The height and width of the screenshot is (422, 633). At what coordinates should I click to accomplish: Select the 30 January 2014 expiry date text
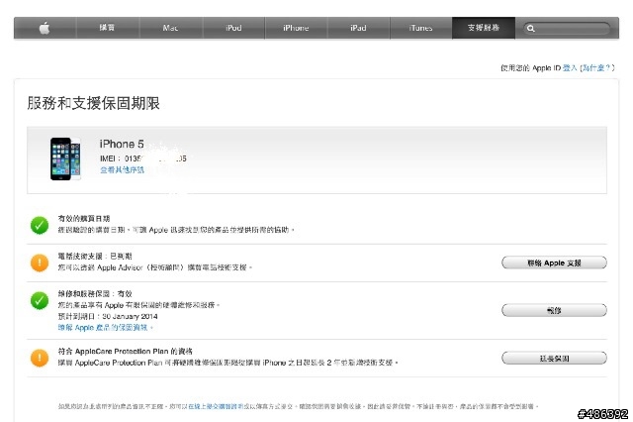coord(130,316)
